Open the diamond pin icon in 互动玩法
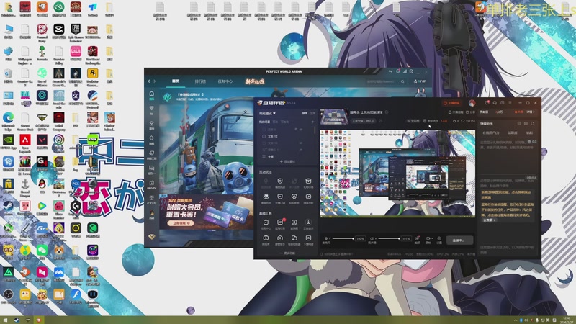576x324 pixels. pyautogui.click(x=294, y=197)
